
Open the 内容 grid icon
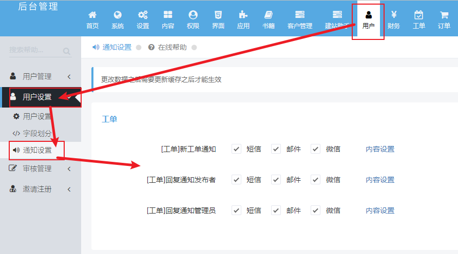point(168,14)
